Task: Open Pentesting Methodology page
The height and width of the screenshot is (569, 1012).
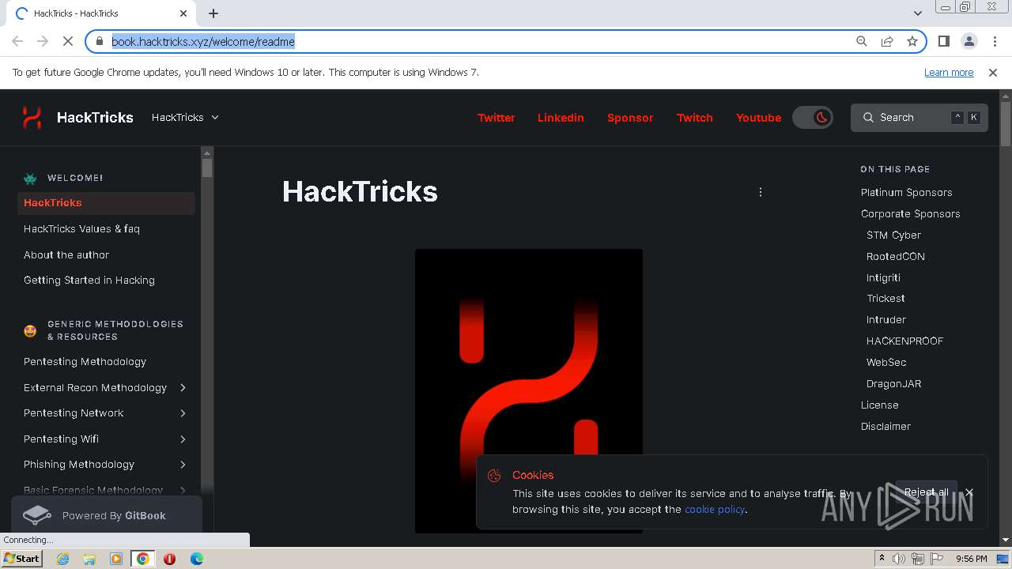Action: (x=85, y=362)
